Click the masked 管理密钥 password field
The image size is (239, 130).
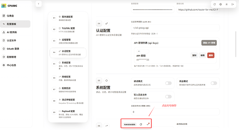(152, 10)
